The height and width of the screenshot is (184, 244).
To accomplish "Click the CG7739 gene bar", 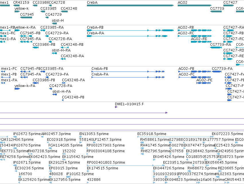I will pos(216,11).
